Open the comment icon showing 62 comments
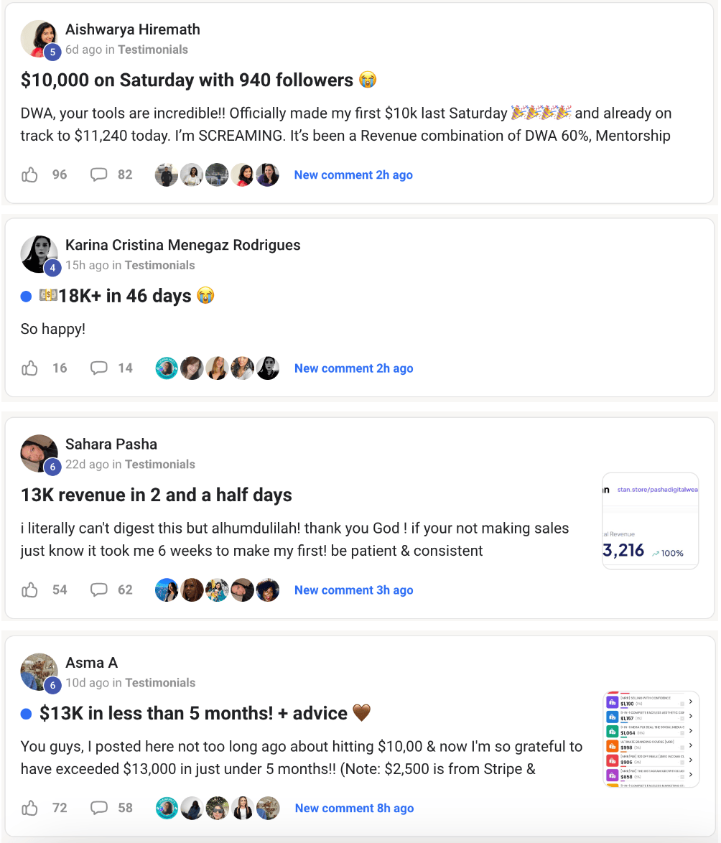The width and height of the screenshot is (721, 843). pyautogui.click(x=98, y=590)
